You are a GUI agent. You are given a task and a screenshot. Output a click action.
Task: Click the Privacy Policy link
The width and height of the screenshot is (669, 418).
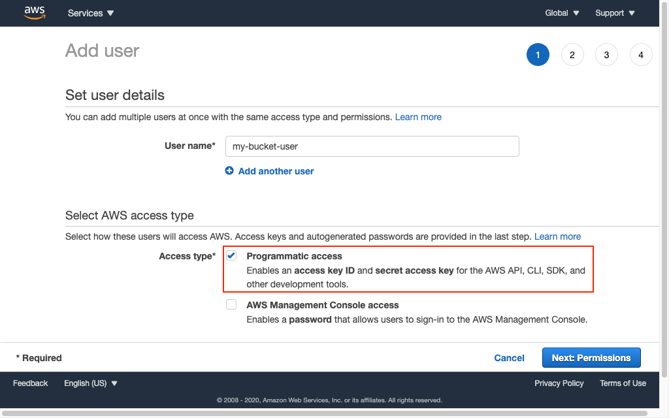click(559, 383)
